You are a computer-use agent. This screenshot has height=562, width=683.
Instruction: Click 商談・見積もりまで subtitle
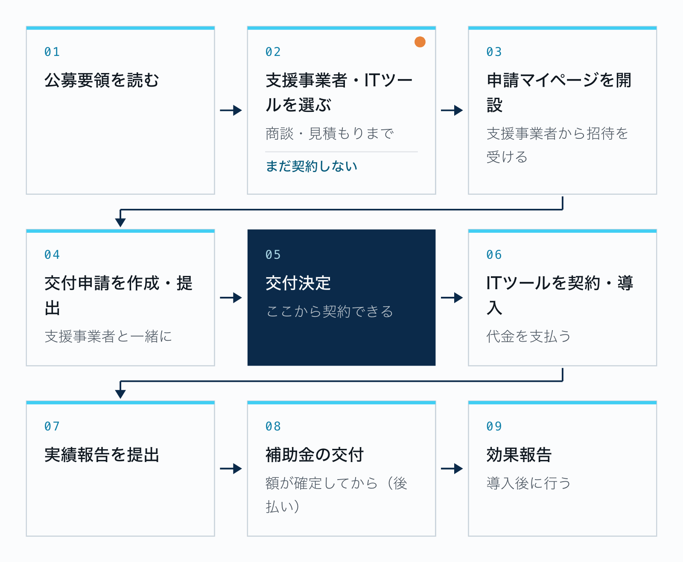(330, 134)
